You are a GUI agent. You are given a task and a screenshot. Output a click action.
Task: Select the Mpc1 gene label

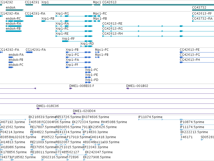click(x=97, y=2)
